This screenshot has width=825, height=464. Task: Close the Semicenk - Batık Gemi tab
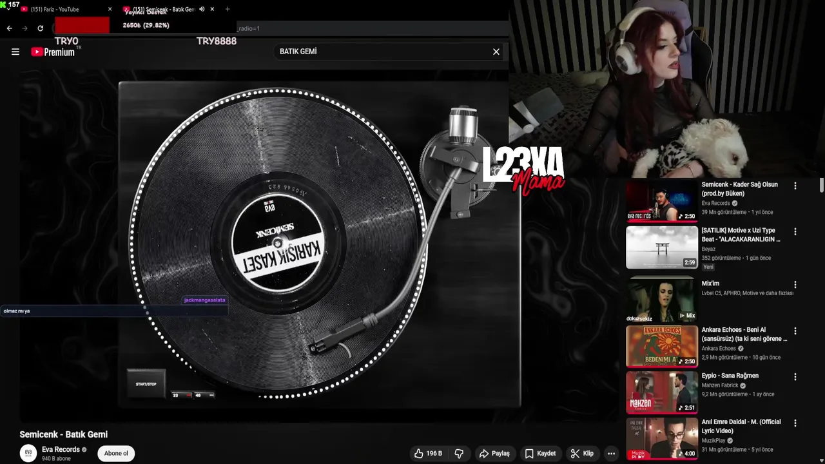[x=212, y=9]
